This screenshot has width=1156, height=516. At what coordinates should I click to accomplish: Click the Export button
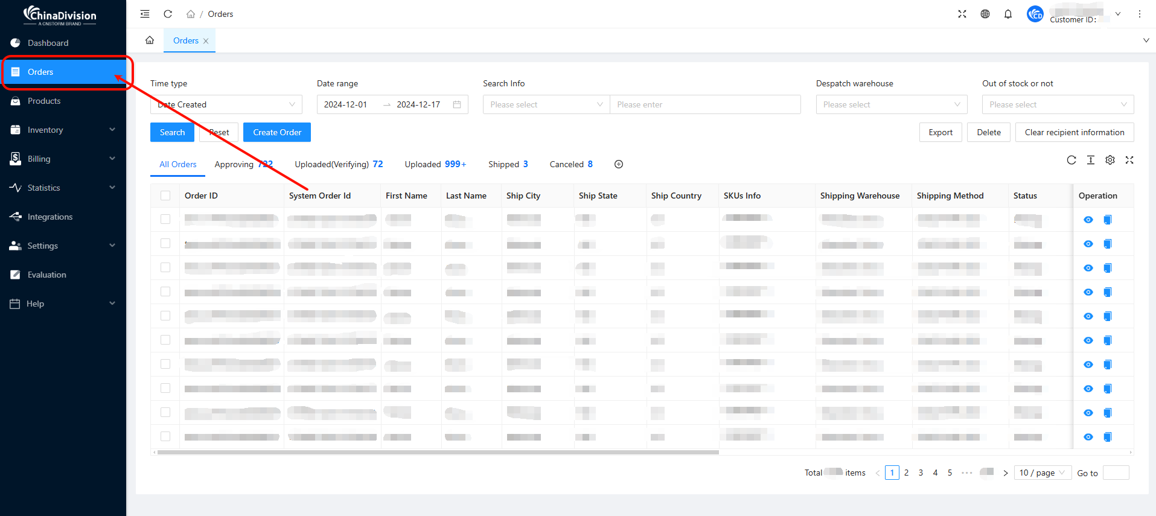click(940, 132)
